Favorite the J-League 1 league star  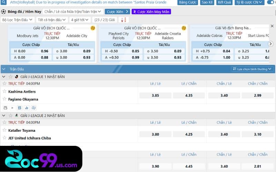tap(11, 77)
